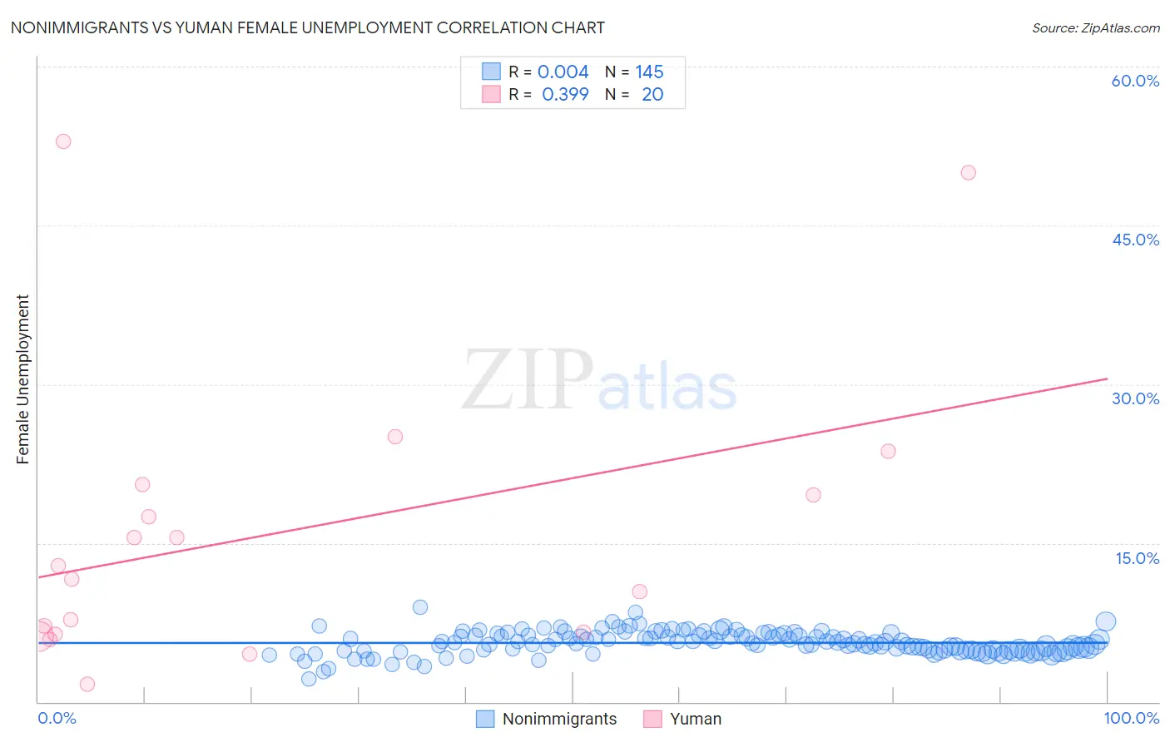Click the blue Nonimmigrants swatch in bottom legend

click(485, 719)
